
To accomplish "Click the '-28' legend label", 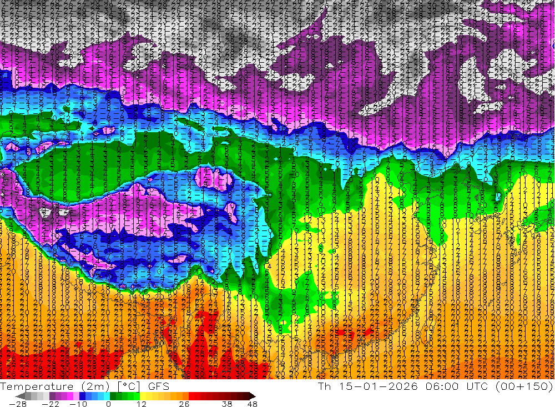I will [x=18, y=404].
